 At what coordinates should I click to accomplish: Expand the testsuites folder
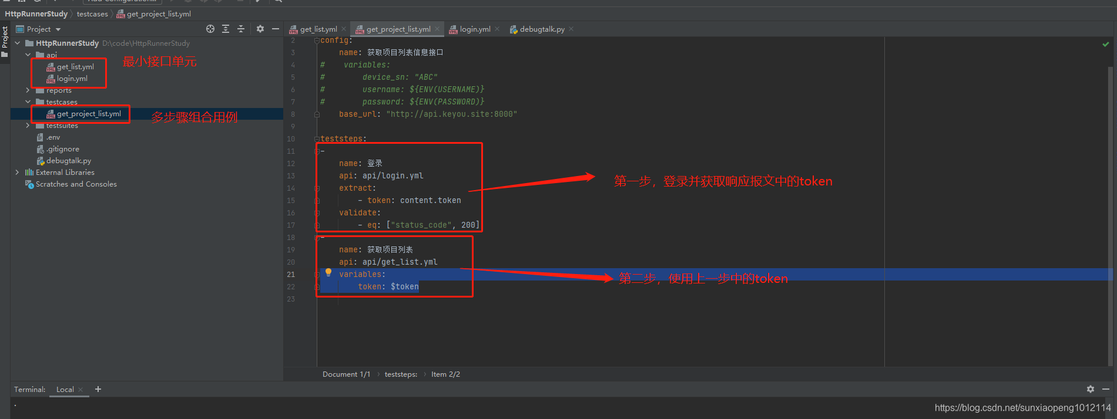point(28,125)
